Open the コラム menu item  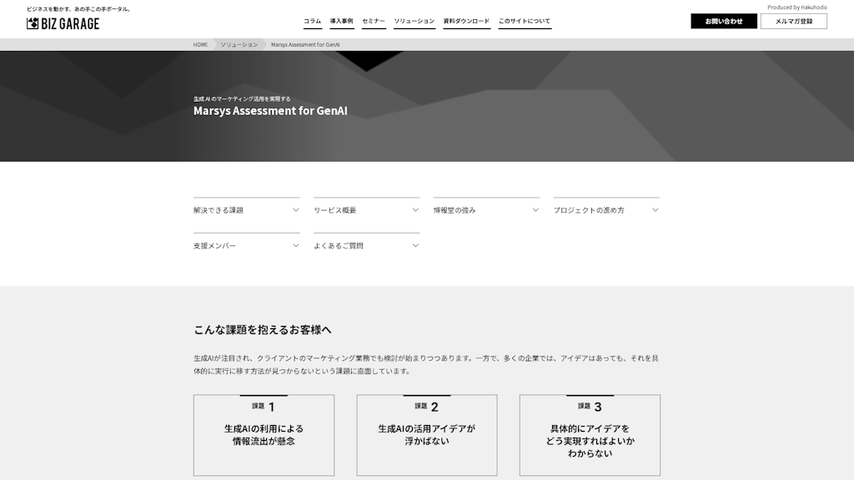pyautogui.click(x=312, y=21)
